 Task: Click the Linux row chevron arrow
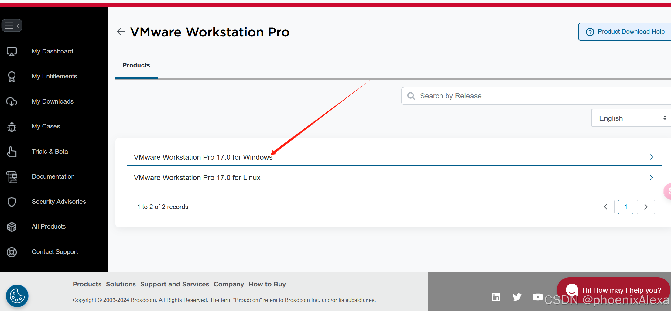651,178
